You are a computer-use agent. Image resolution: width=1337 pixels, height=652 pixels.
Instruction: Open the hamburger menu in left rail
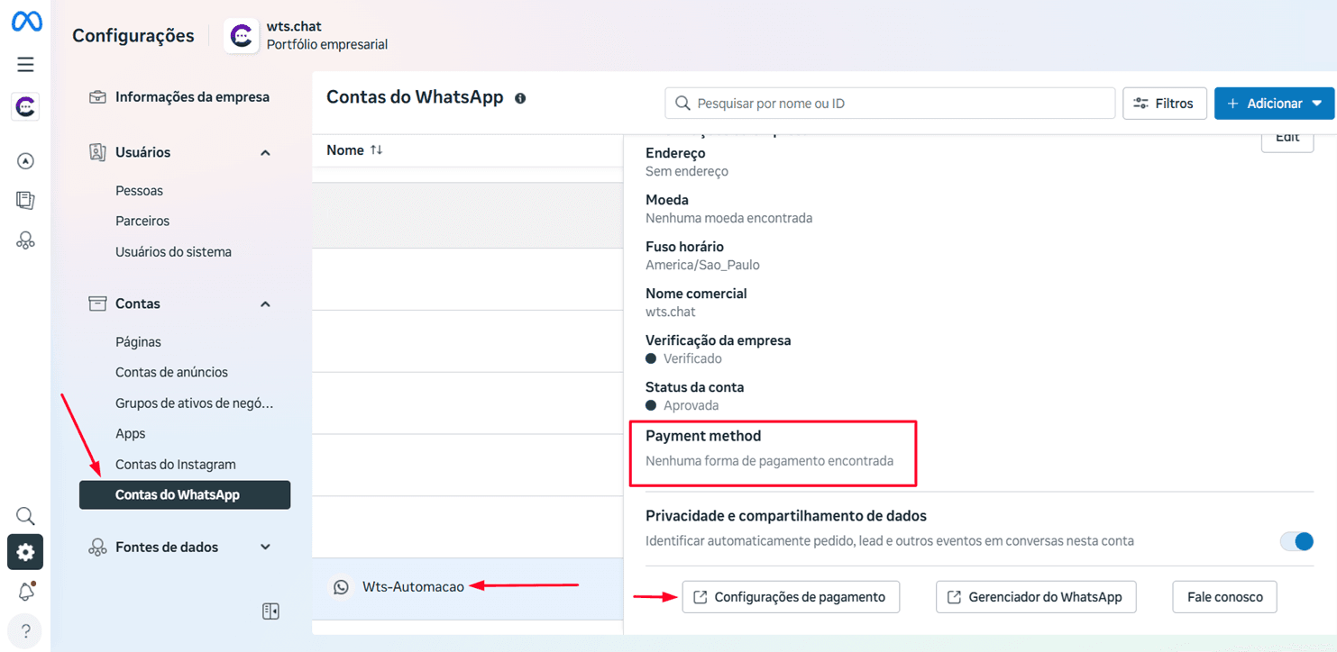pos(25,64)
